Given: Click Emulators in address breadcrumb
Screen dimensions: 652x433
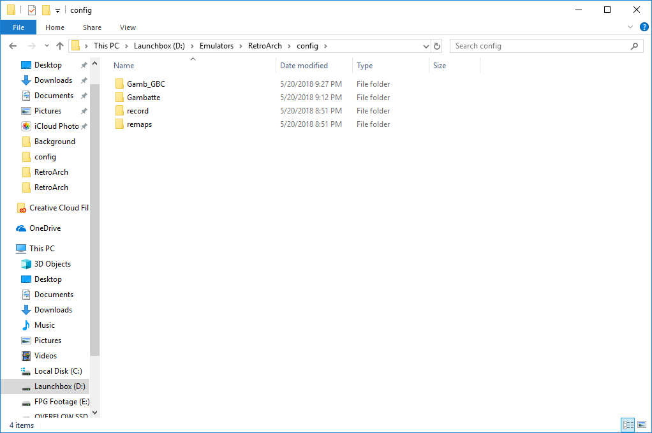Looking at the screenshot, I should click(216, 46).
